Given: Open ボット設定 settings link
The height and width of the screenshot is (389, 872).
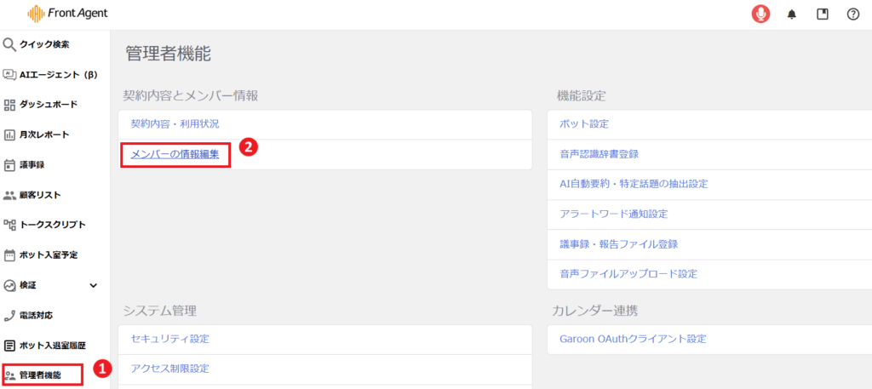Looking at the screenshot, I should [x=584, y=124].
